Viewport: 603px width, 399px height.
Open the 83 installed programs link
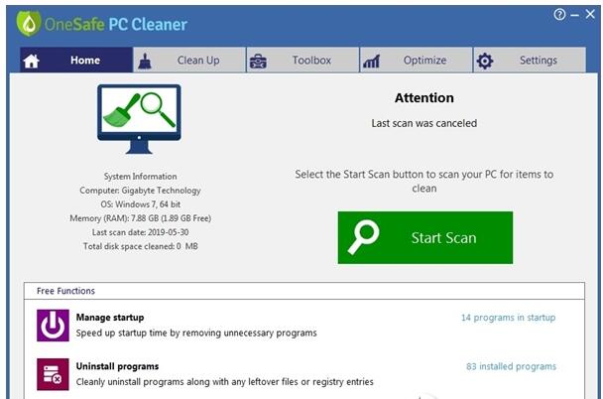pyautogui.click(x=511, y=366)
